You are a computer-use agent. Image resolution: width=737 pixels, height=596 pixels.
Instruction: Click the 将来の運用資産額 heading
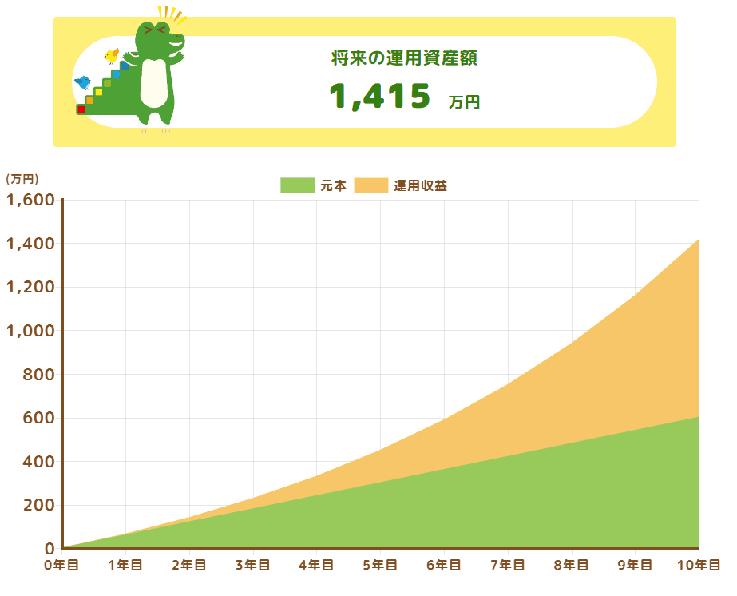tap(405, 58)
